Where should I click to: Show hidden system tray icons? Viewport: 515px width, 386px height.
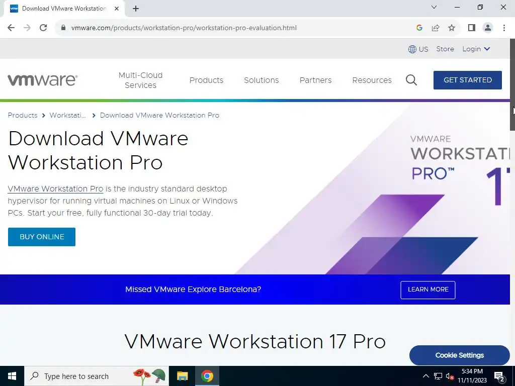point(425,376)
